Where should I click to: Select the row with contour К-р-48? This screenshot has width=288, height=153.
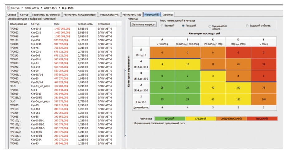pos(62,37)
